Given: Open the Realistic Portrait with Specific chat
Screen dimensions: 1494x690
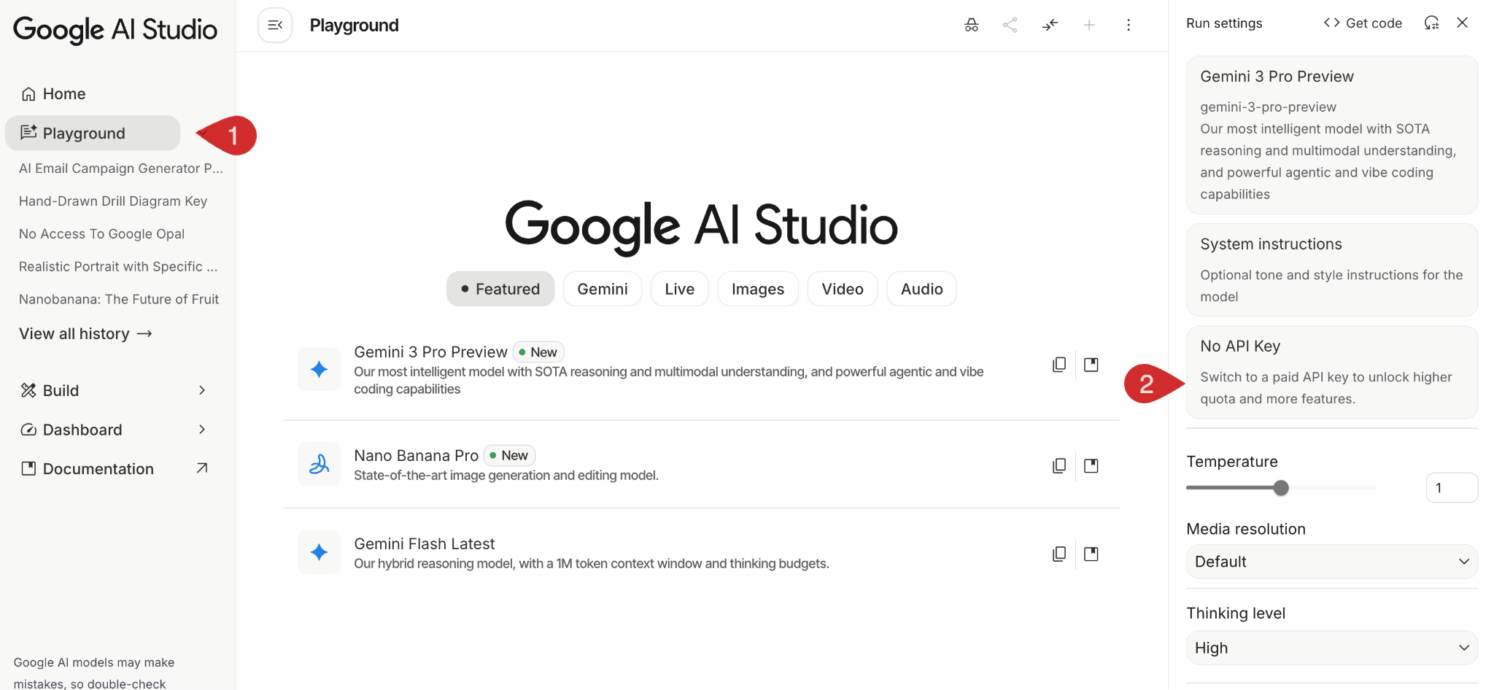Looking at the screenshot, I should coord(118,267).
